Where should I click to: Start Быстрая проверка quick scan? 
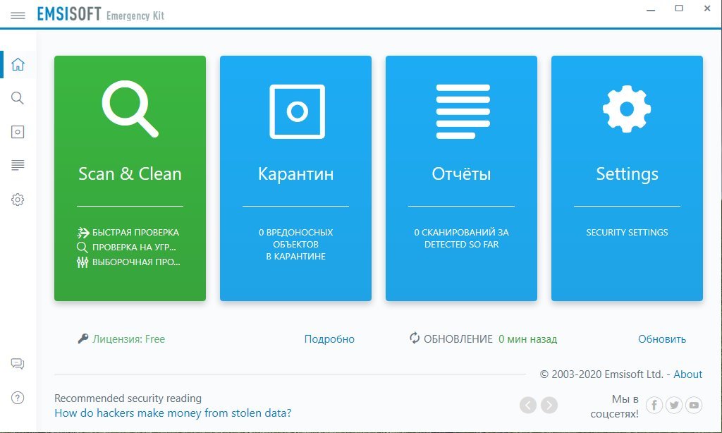tap(135, 232)
